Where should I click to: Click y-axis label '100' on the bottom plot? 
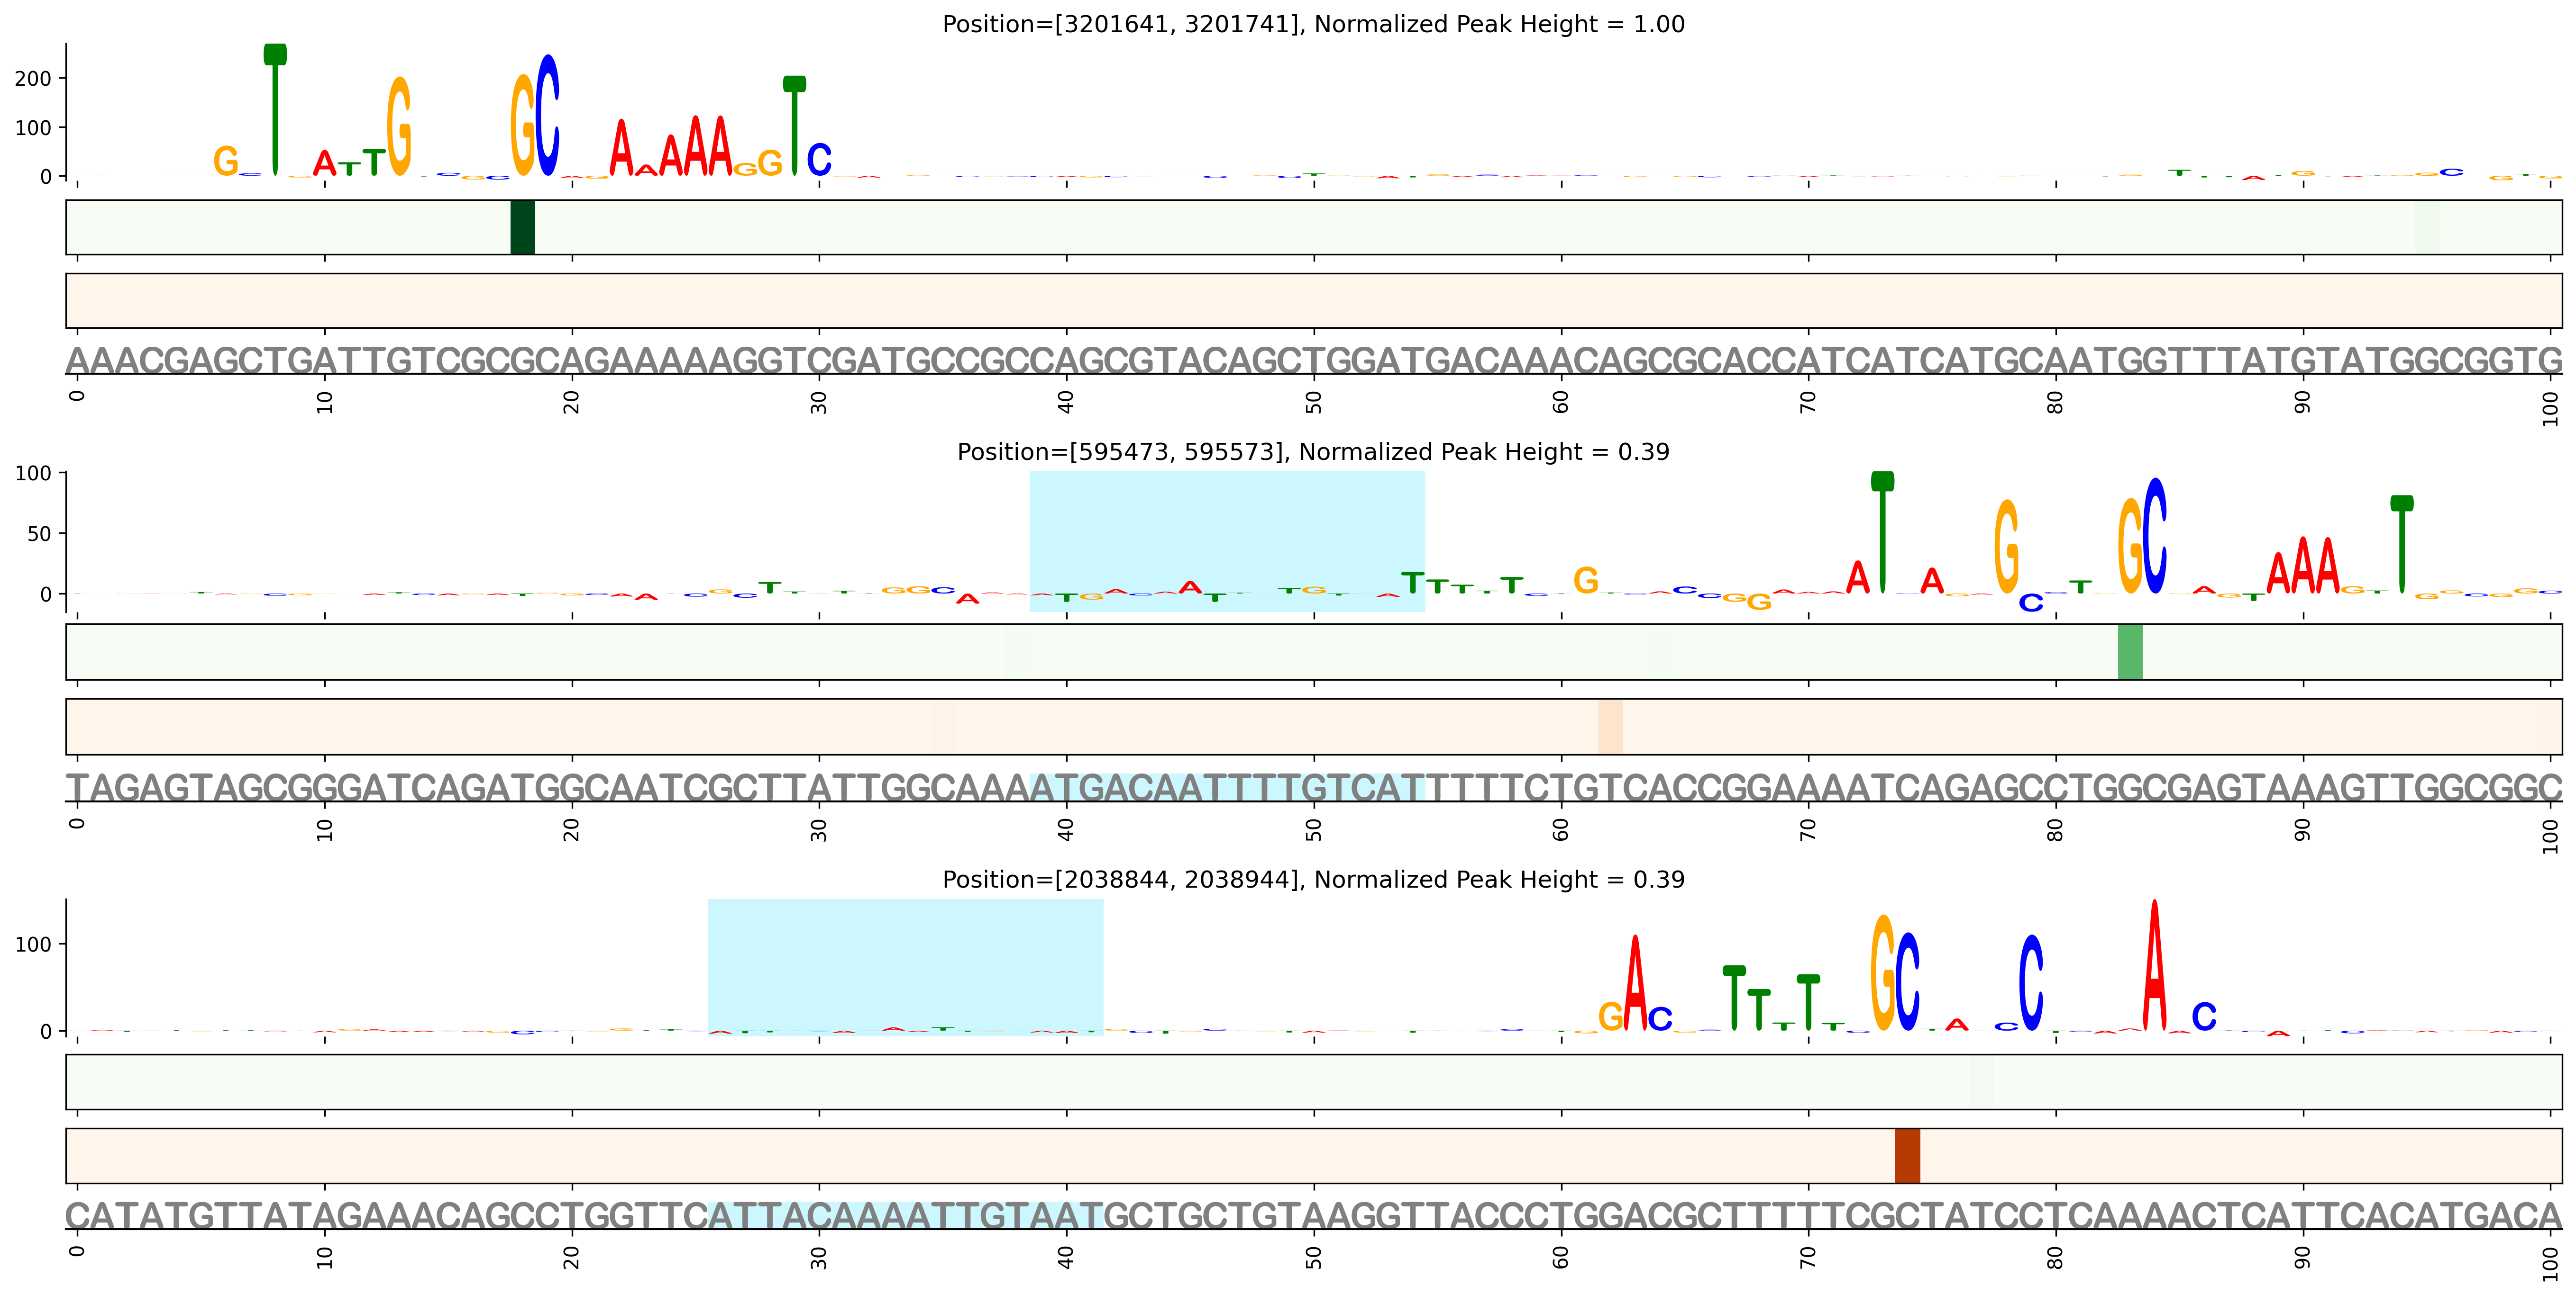tap(33, 944)
